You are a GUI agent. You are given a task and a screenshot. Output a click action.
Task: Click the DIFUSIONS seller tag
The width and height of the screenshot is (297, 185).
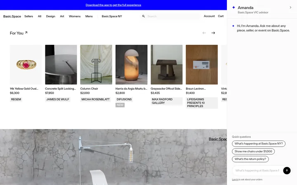124,99
